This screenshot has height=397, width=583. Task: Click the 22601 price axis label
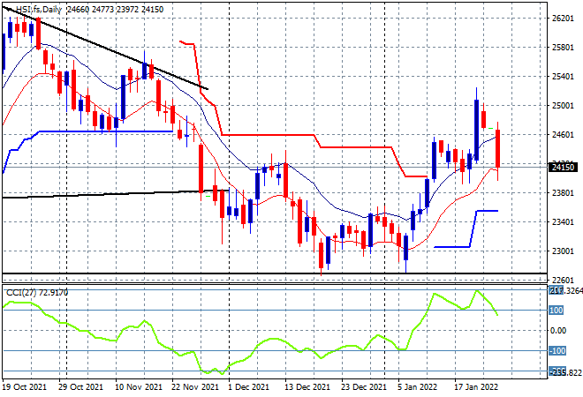coord(563,280)
